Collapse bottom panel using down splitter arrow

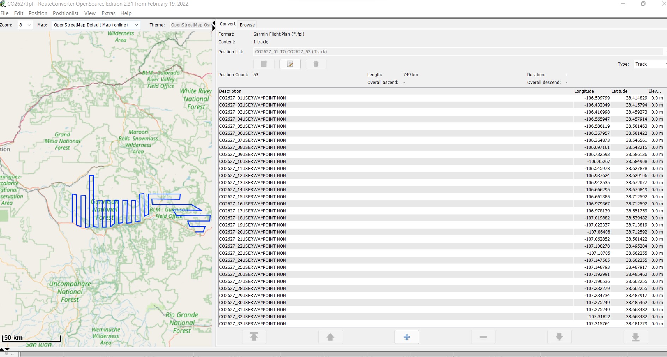7,349
